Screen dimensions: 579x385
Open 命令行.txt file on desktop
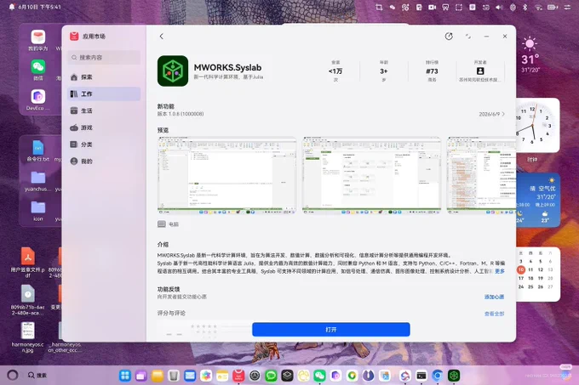pos(37,150)
